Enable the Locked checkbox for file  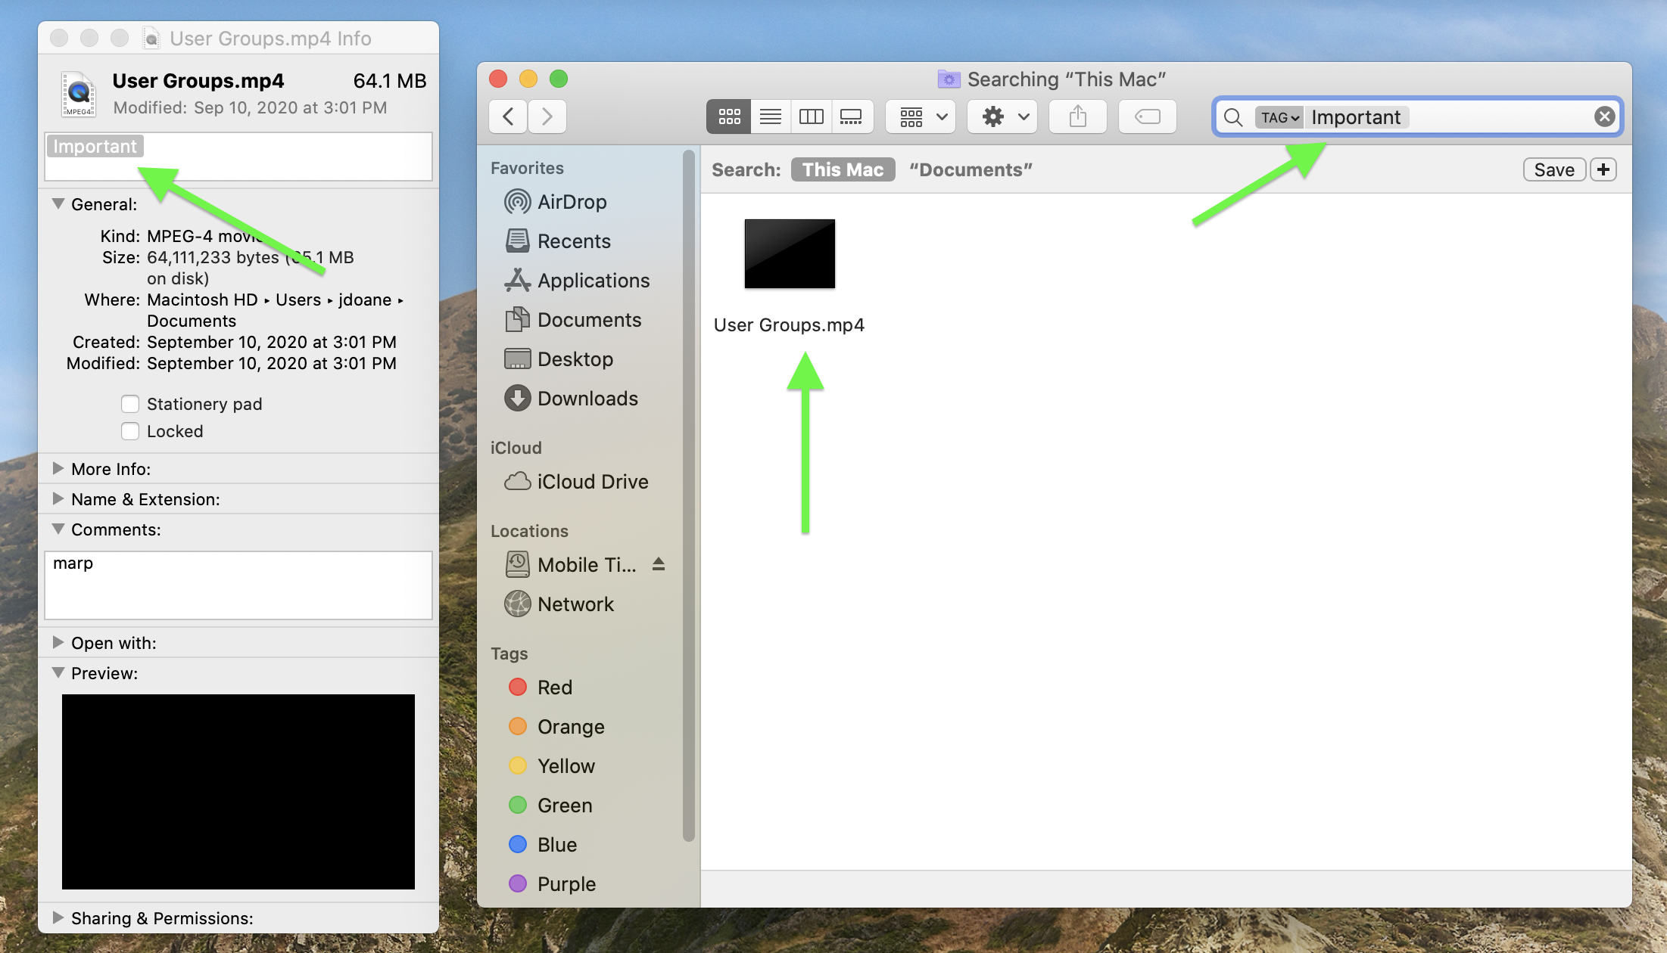(130, 430)
